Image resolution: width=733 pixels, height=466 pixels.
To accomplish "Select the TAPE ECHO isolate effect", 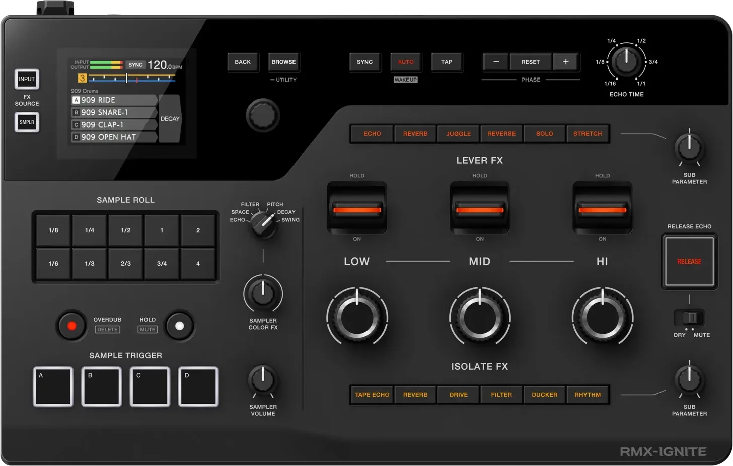I will (x=372, y=395).
